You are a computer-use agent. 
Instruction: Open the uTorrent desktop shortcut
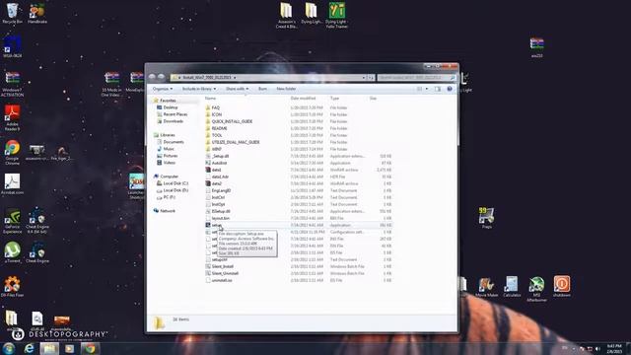point(12,252)
